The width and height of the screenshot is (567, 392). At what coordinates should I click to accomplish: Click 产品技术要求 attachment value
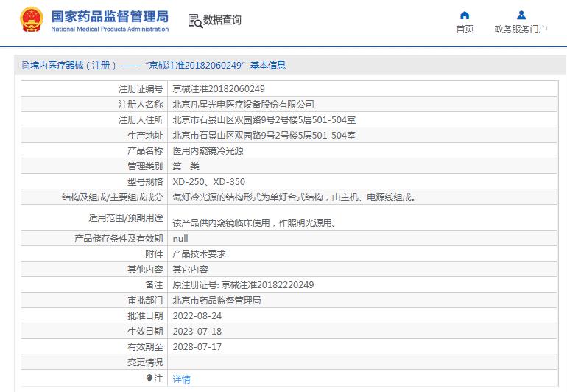200,254
